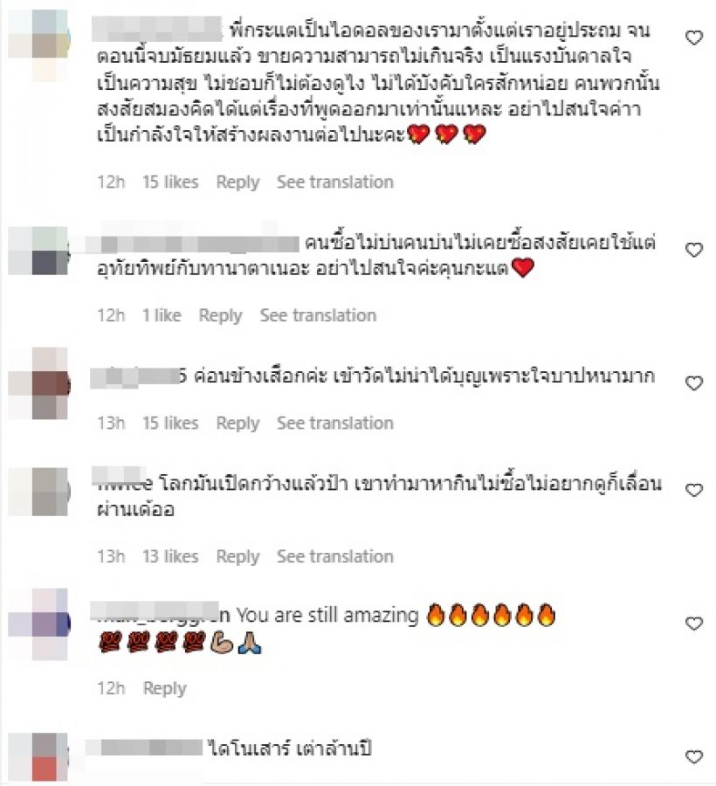Reply to the comment with 13 likes
The height and width of the screenshot is (786, 716).
tap(238, 556)
